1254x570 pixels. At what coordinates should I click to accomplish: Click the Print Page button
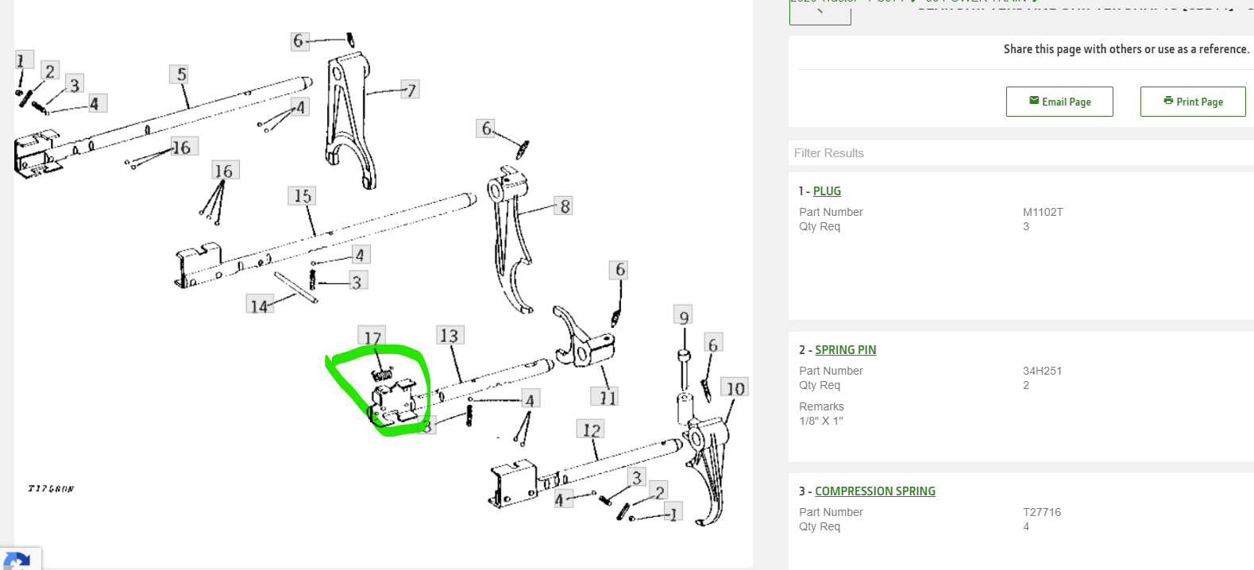pyautogui.click(x=1193, y=102)
